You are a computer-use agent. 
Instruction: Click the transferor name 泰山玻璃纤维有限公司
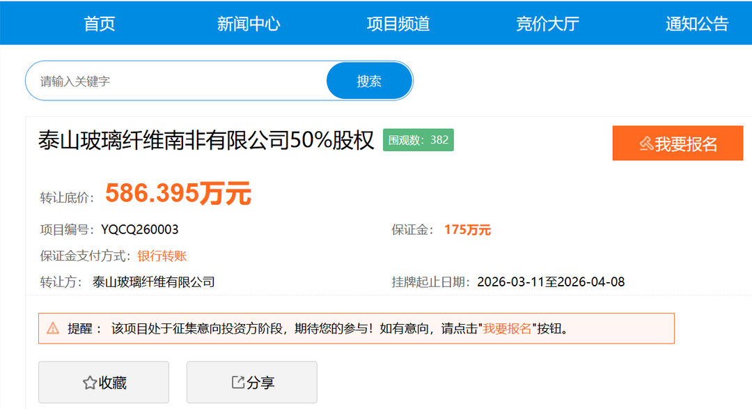point(153,282)
